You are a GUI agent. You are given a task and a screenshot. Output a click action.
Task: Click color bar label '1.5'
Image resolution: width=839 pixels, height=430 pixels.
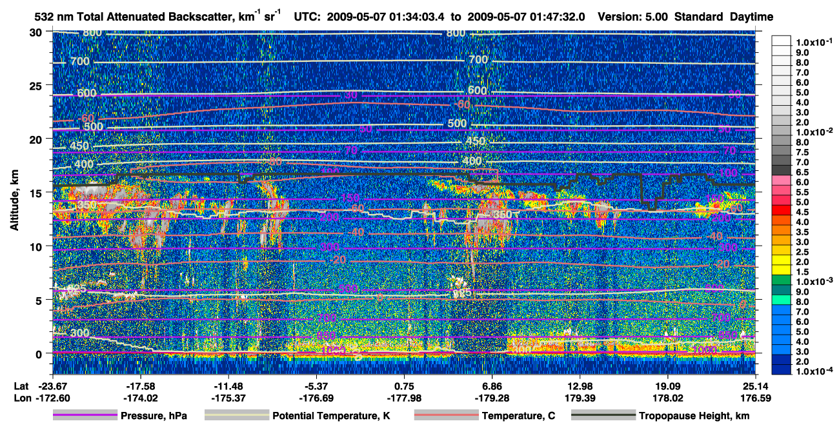click(x=802, y=273)
